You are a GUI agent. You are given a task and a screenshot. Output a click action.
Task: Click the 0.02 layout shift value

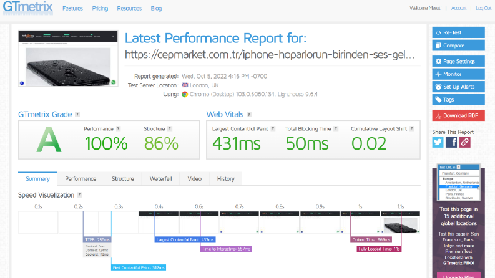pos(369,144)
